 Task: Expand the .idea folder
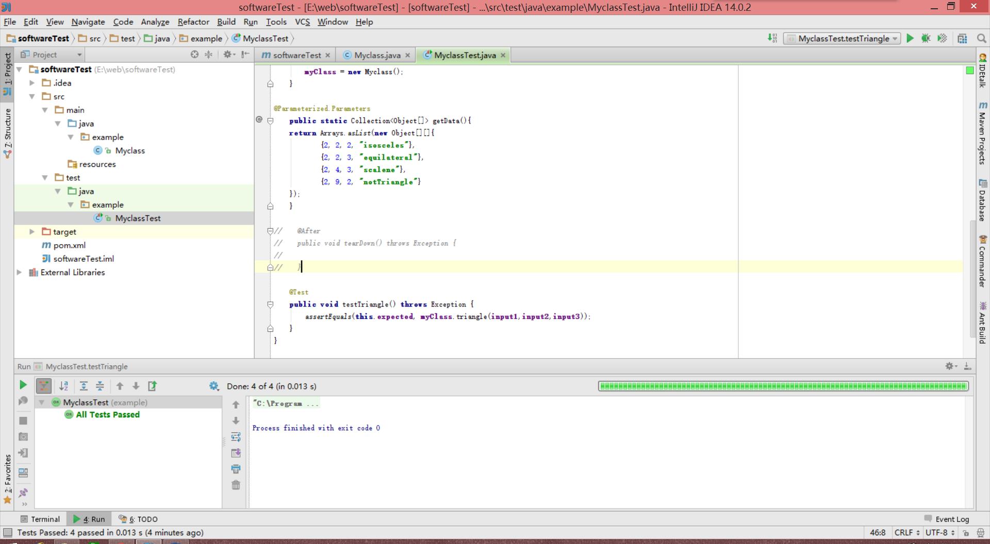[x=32, y=83]
